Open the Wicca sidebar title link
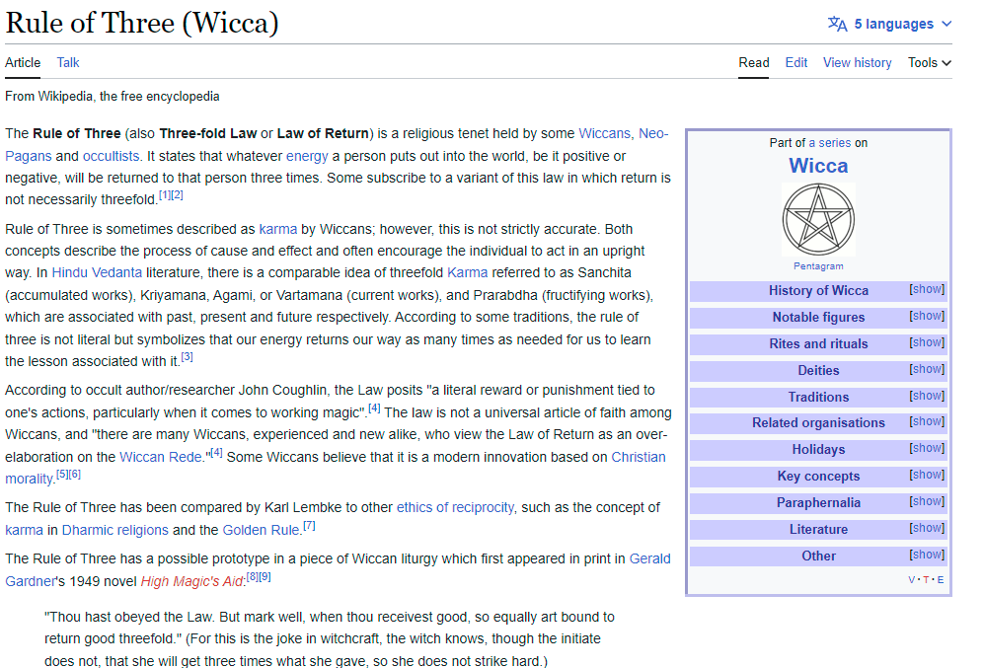The width and height of the screenshot is (984, 668). [818, 166]
